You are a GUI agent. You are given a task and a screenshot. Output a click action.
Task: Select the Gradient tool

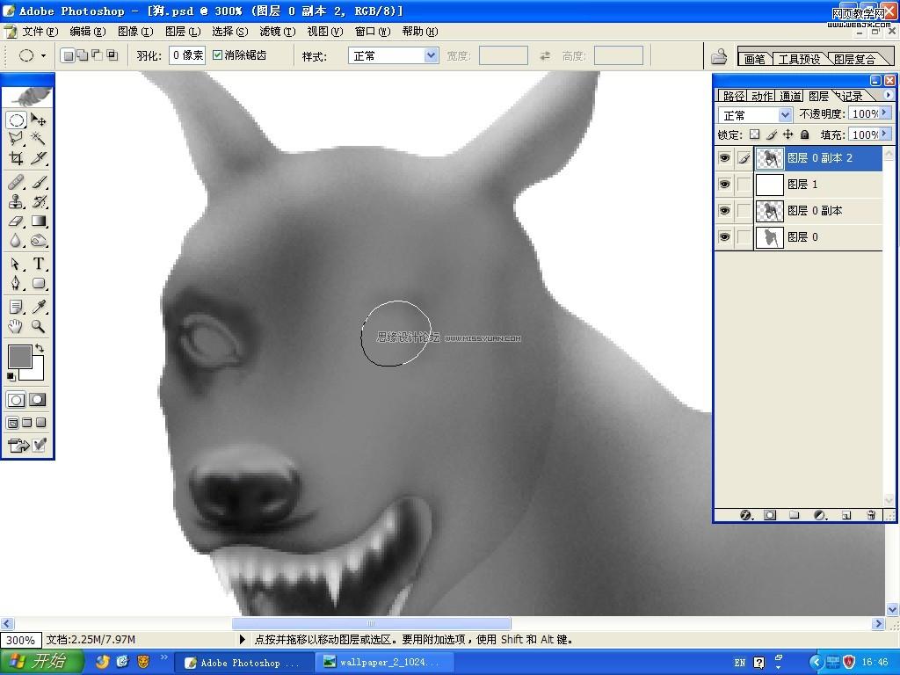tap(39, 221)
